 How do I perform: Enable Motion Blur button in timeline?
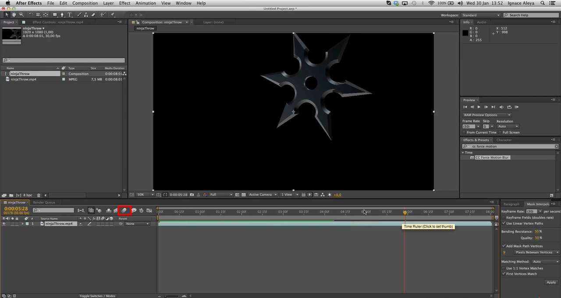pos(124,210)
